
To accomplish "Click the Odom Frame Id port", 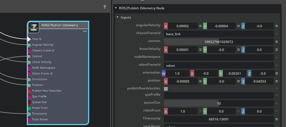I will [29, 74].
